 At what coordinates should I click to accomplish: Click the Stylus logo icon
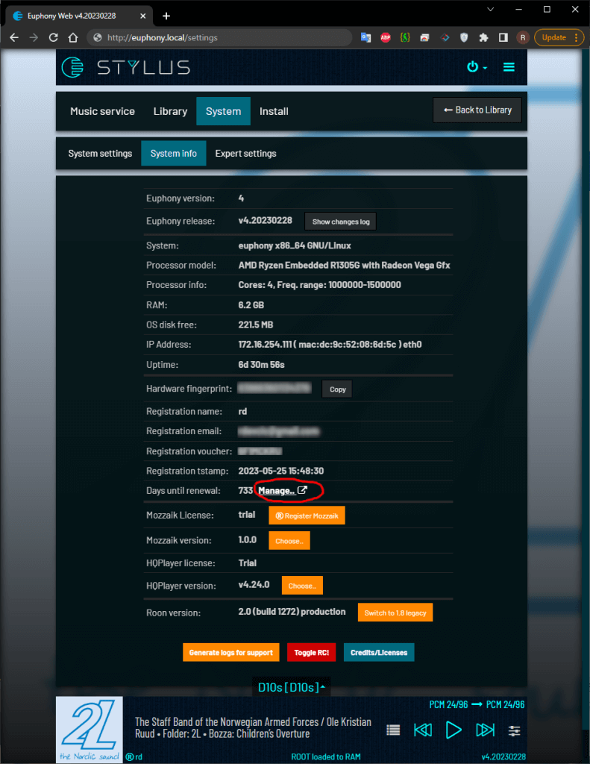click(73, 67)
